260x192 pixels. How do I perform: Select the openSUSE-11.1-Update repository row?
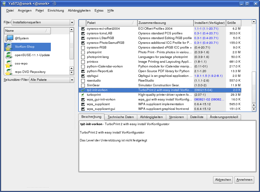click(27, 55)
